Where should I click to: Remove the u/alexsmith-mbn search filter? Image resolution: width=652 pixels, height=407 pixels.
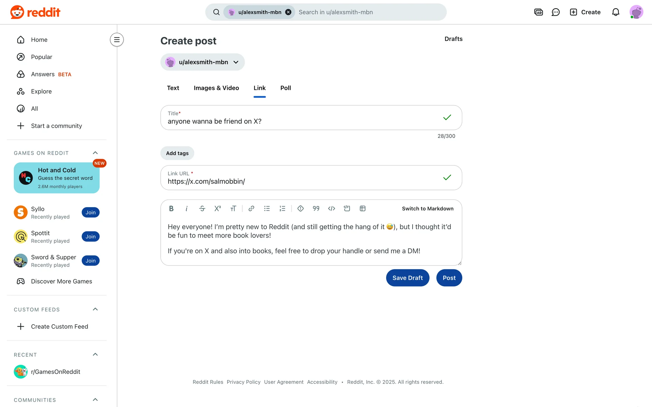pos(288,12)
